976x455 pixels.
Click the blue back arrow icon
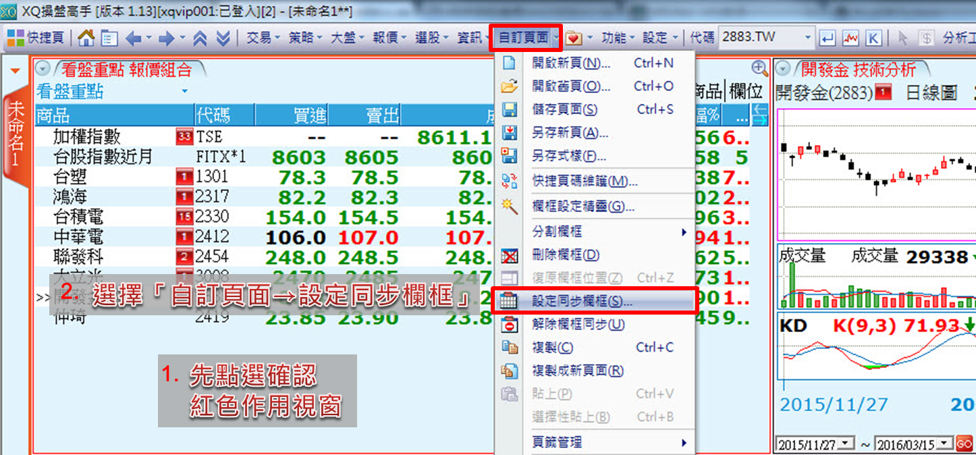[133, 38]
